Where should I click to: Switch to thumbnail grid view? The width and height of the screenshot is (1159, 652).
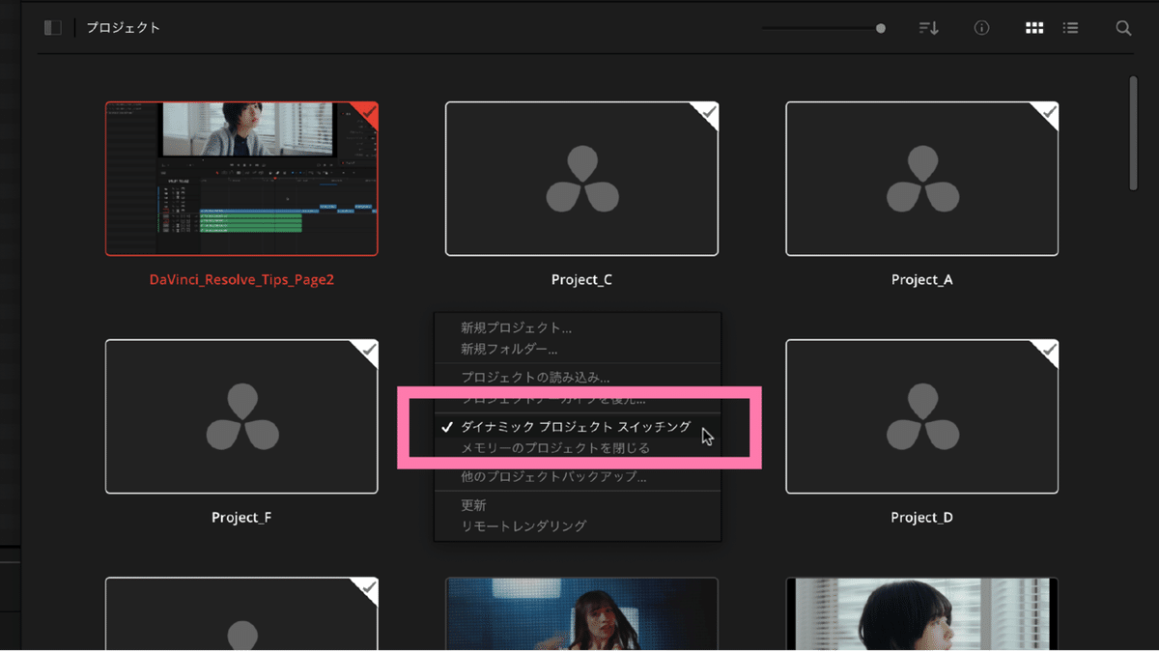pos(1034,28)
